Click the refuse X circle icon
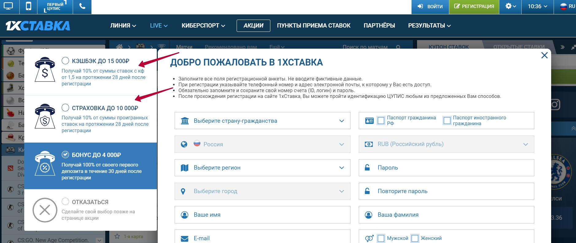The image size is (576, 243). pyautogui.click(x=45, y=210)
